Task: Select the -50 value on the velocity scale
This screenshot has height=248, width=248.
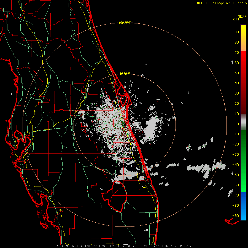Action: click(236, 175)
